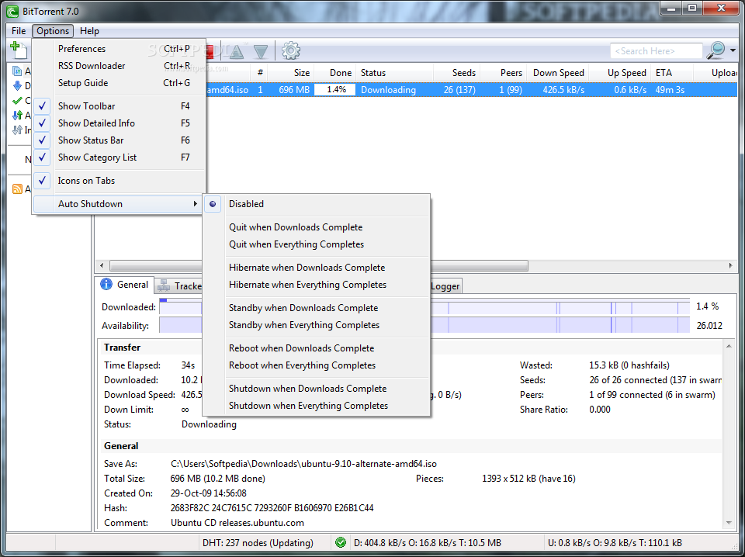745x557 pixels.
Task: Toggle Icons on Tabs setting
Action: pos(86,181)
